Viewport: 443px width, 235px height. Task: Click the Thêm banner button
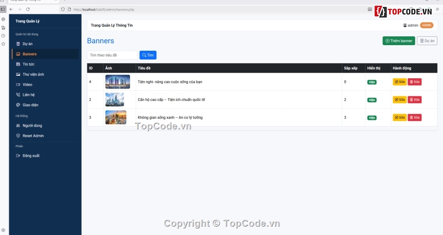coord(399,40)
